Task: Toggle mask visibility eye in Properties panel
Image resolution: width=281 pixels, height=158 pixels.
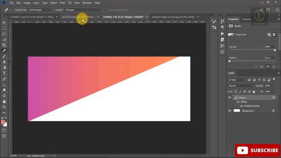Action: point(268,67)
